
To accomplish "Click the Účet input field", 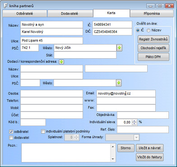I will coord(51,115).
